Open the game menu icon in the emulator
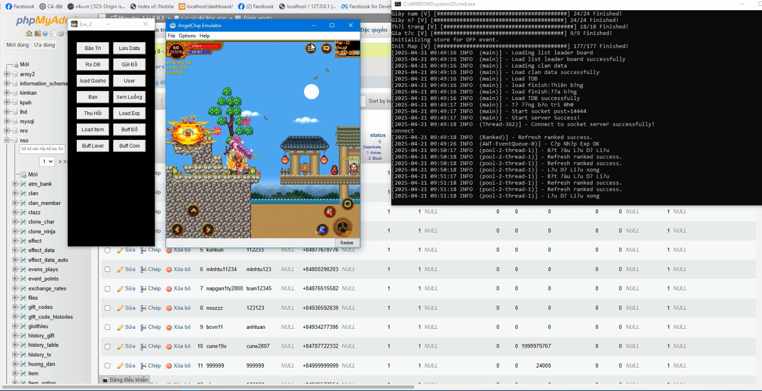 pos(310,48)
